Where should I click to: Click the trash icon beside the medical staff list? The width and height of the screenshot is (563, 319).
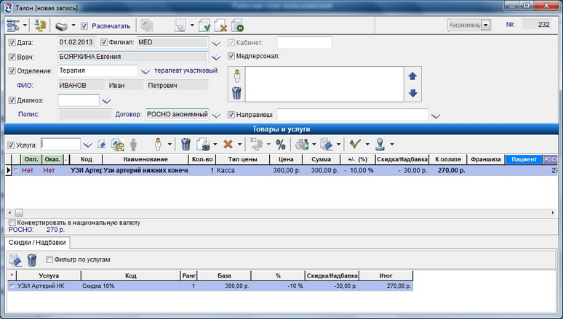(236, 93)
